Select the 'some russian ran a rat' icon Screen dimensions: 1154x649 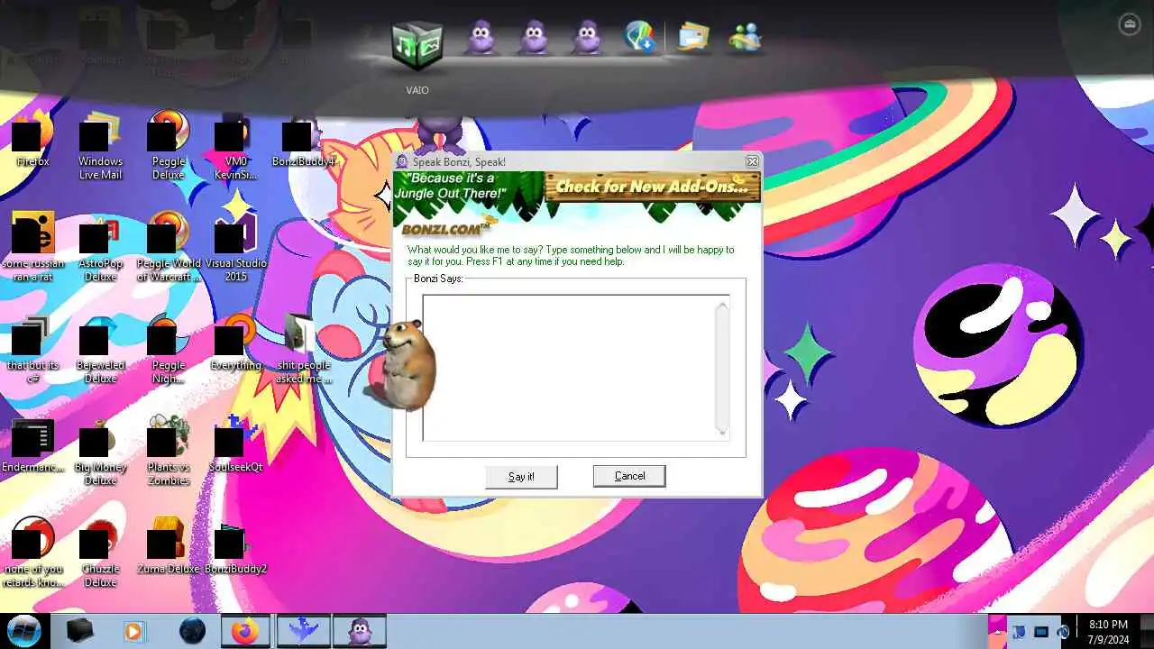[x=32, y=248]
